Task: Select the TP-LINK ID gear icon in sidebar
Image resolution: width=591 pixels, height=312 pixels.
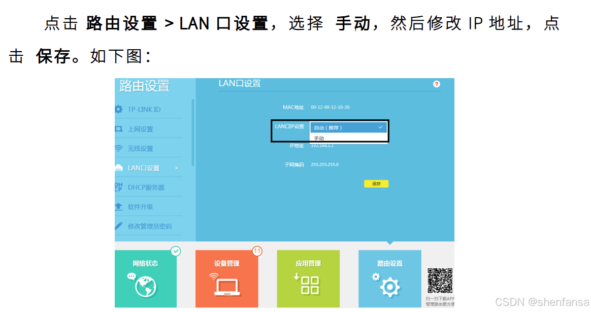Action: click(119, 109)
